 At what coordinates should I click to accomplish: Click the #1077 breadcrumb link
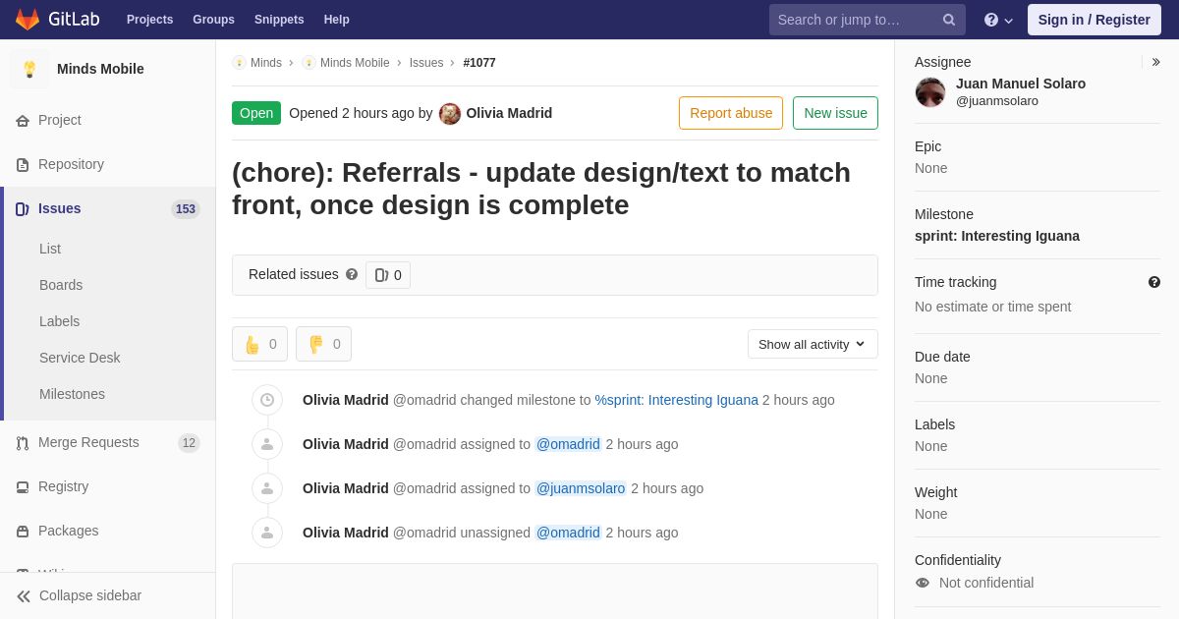point(479,63)
